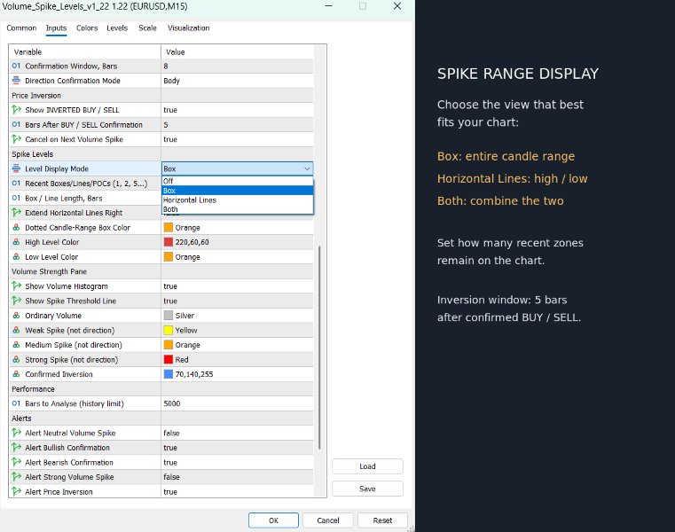
Task: Click the color icon beside High Level Color
Action: (x=16, y=242)
